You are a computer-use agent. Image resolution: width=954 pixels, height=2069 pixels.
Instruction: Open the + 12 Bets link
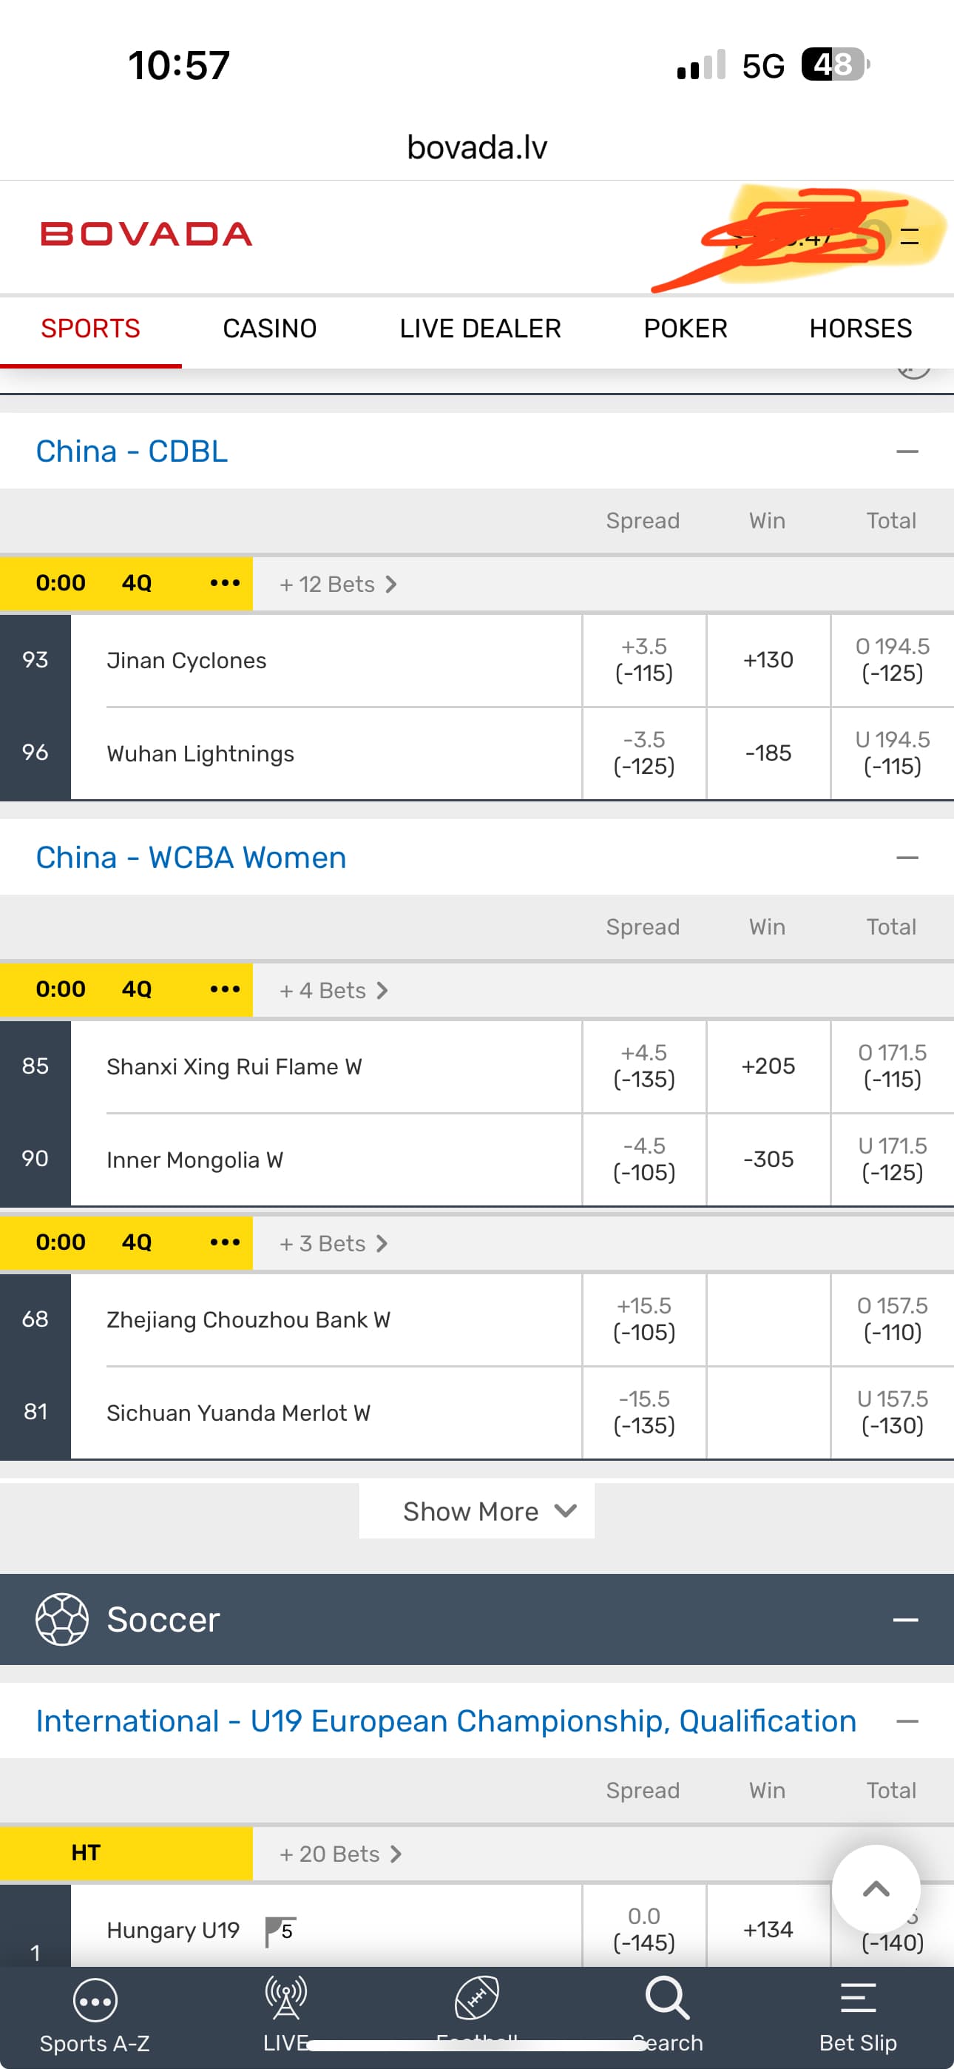point(337,584)
